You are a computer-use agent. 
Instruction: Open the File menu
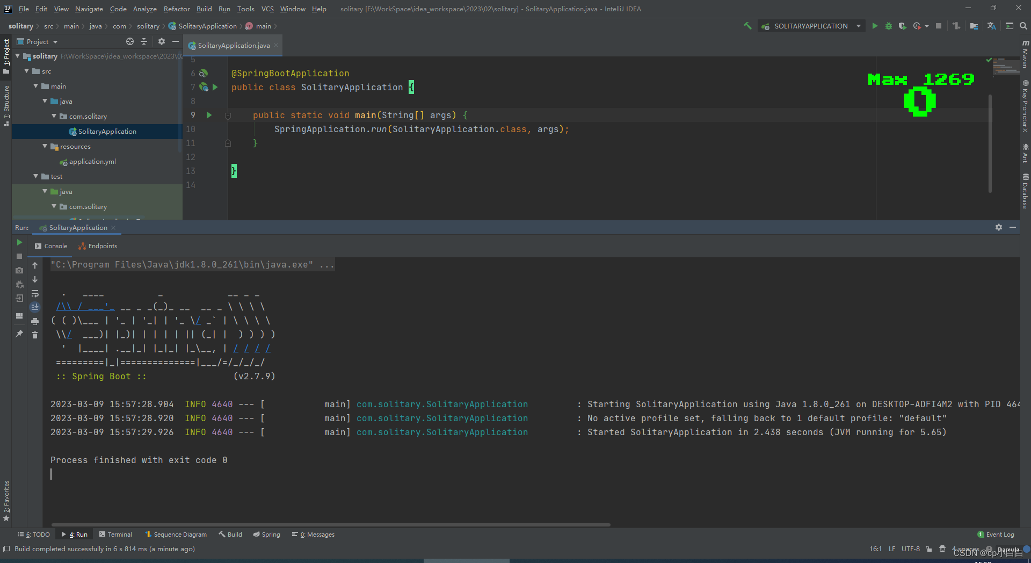pyautogui.click(x=24, y=9)
